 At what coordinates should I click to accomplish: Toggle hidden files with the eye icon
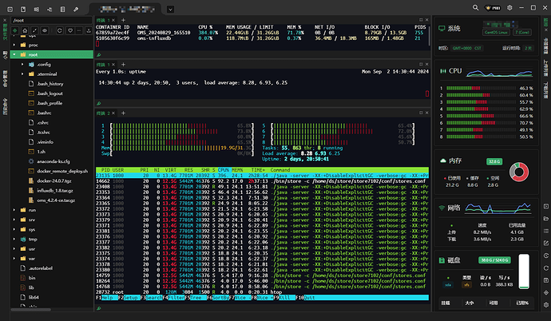(45, 30)
